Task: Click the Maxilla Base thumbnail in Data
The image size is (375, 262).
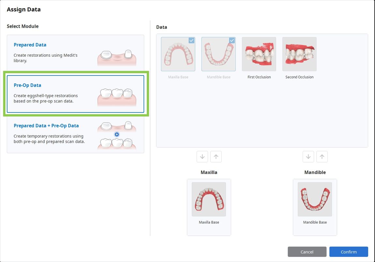Action: coord(178,54)
